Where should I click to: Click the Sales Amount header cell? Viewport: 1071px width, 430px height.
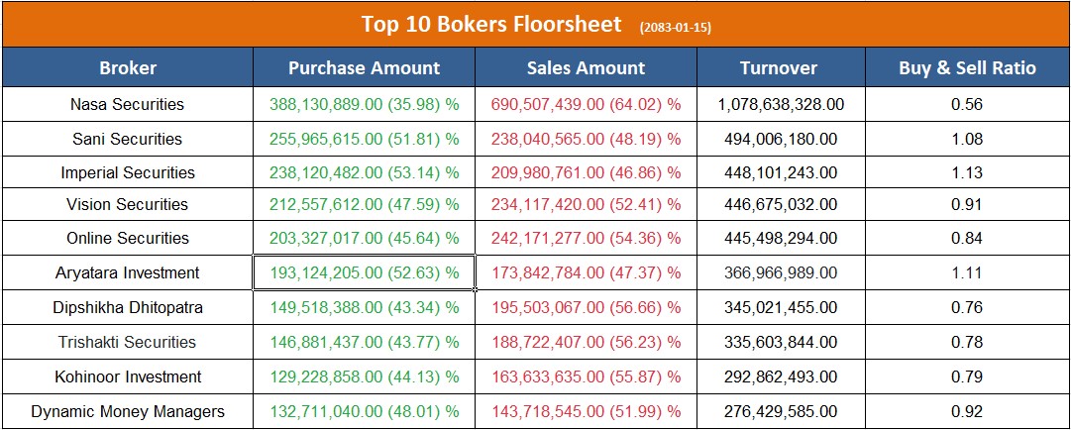point(586,68)
